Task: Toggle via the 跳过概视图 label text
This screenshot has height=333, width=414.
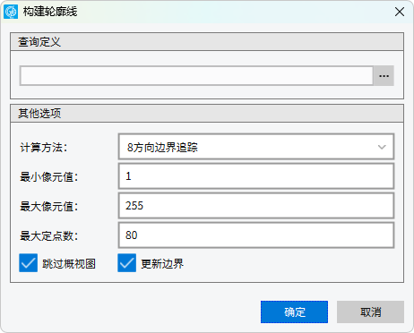Action: pos(69,264)
